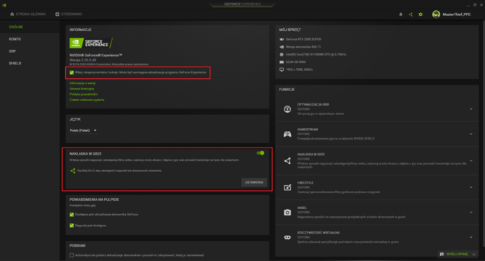Switch to Sterowniki tab
The height and width of the screenshot is (261, 485).
tap(69, 14)
